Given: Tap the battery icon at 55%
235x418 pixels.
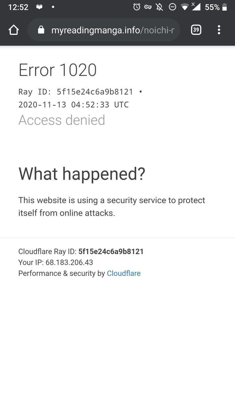Looking at the screenshot, I should [225, 7].
